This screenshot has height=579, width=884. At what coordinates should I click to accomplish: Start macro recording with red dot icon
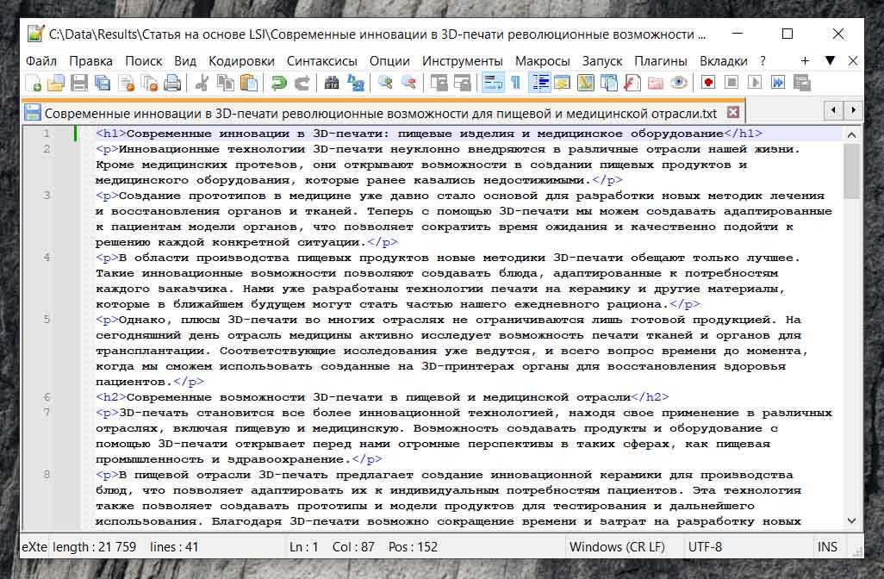tap(708, 83)
